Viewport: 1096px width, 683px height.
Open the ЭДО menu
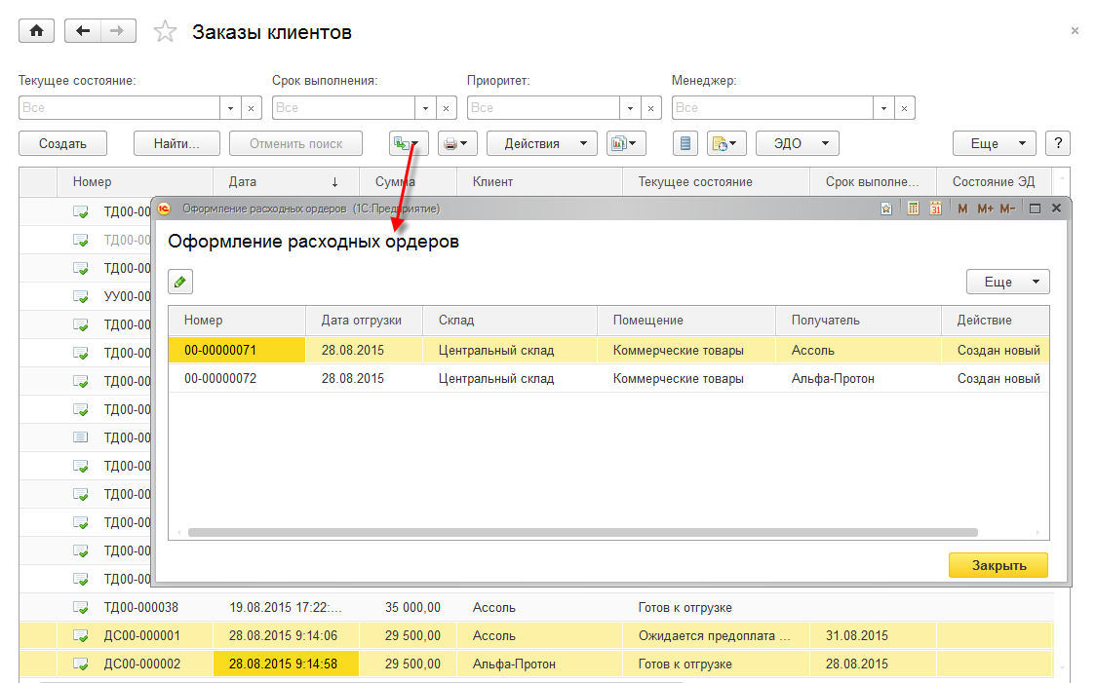coord(797,143)
